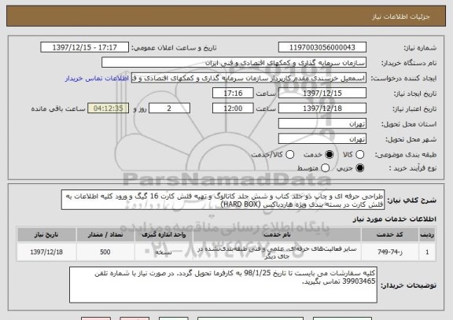Click the 1397/12/15 creation date field
453x320 pixels.
tap(322, 93)
